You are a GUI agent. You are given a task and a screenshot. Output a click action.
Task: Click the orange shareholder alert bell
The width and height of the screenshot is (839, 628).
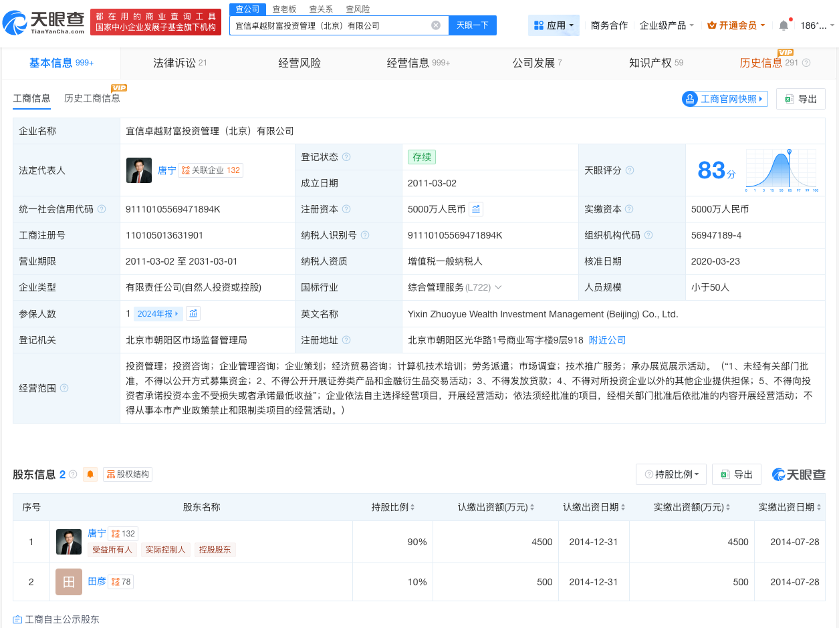point(90,474)
